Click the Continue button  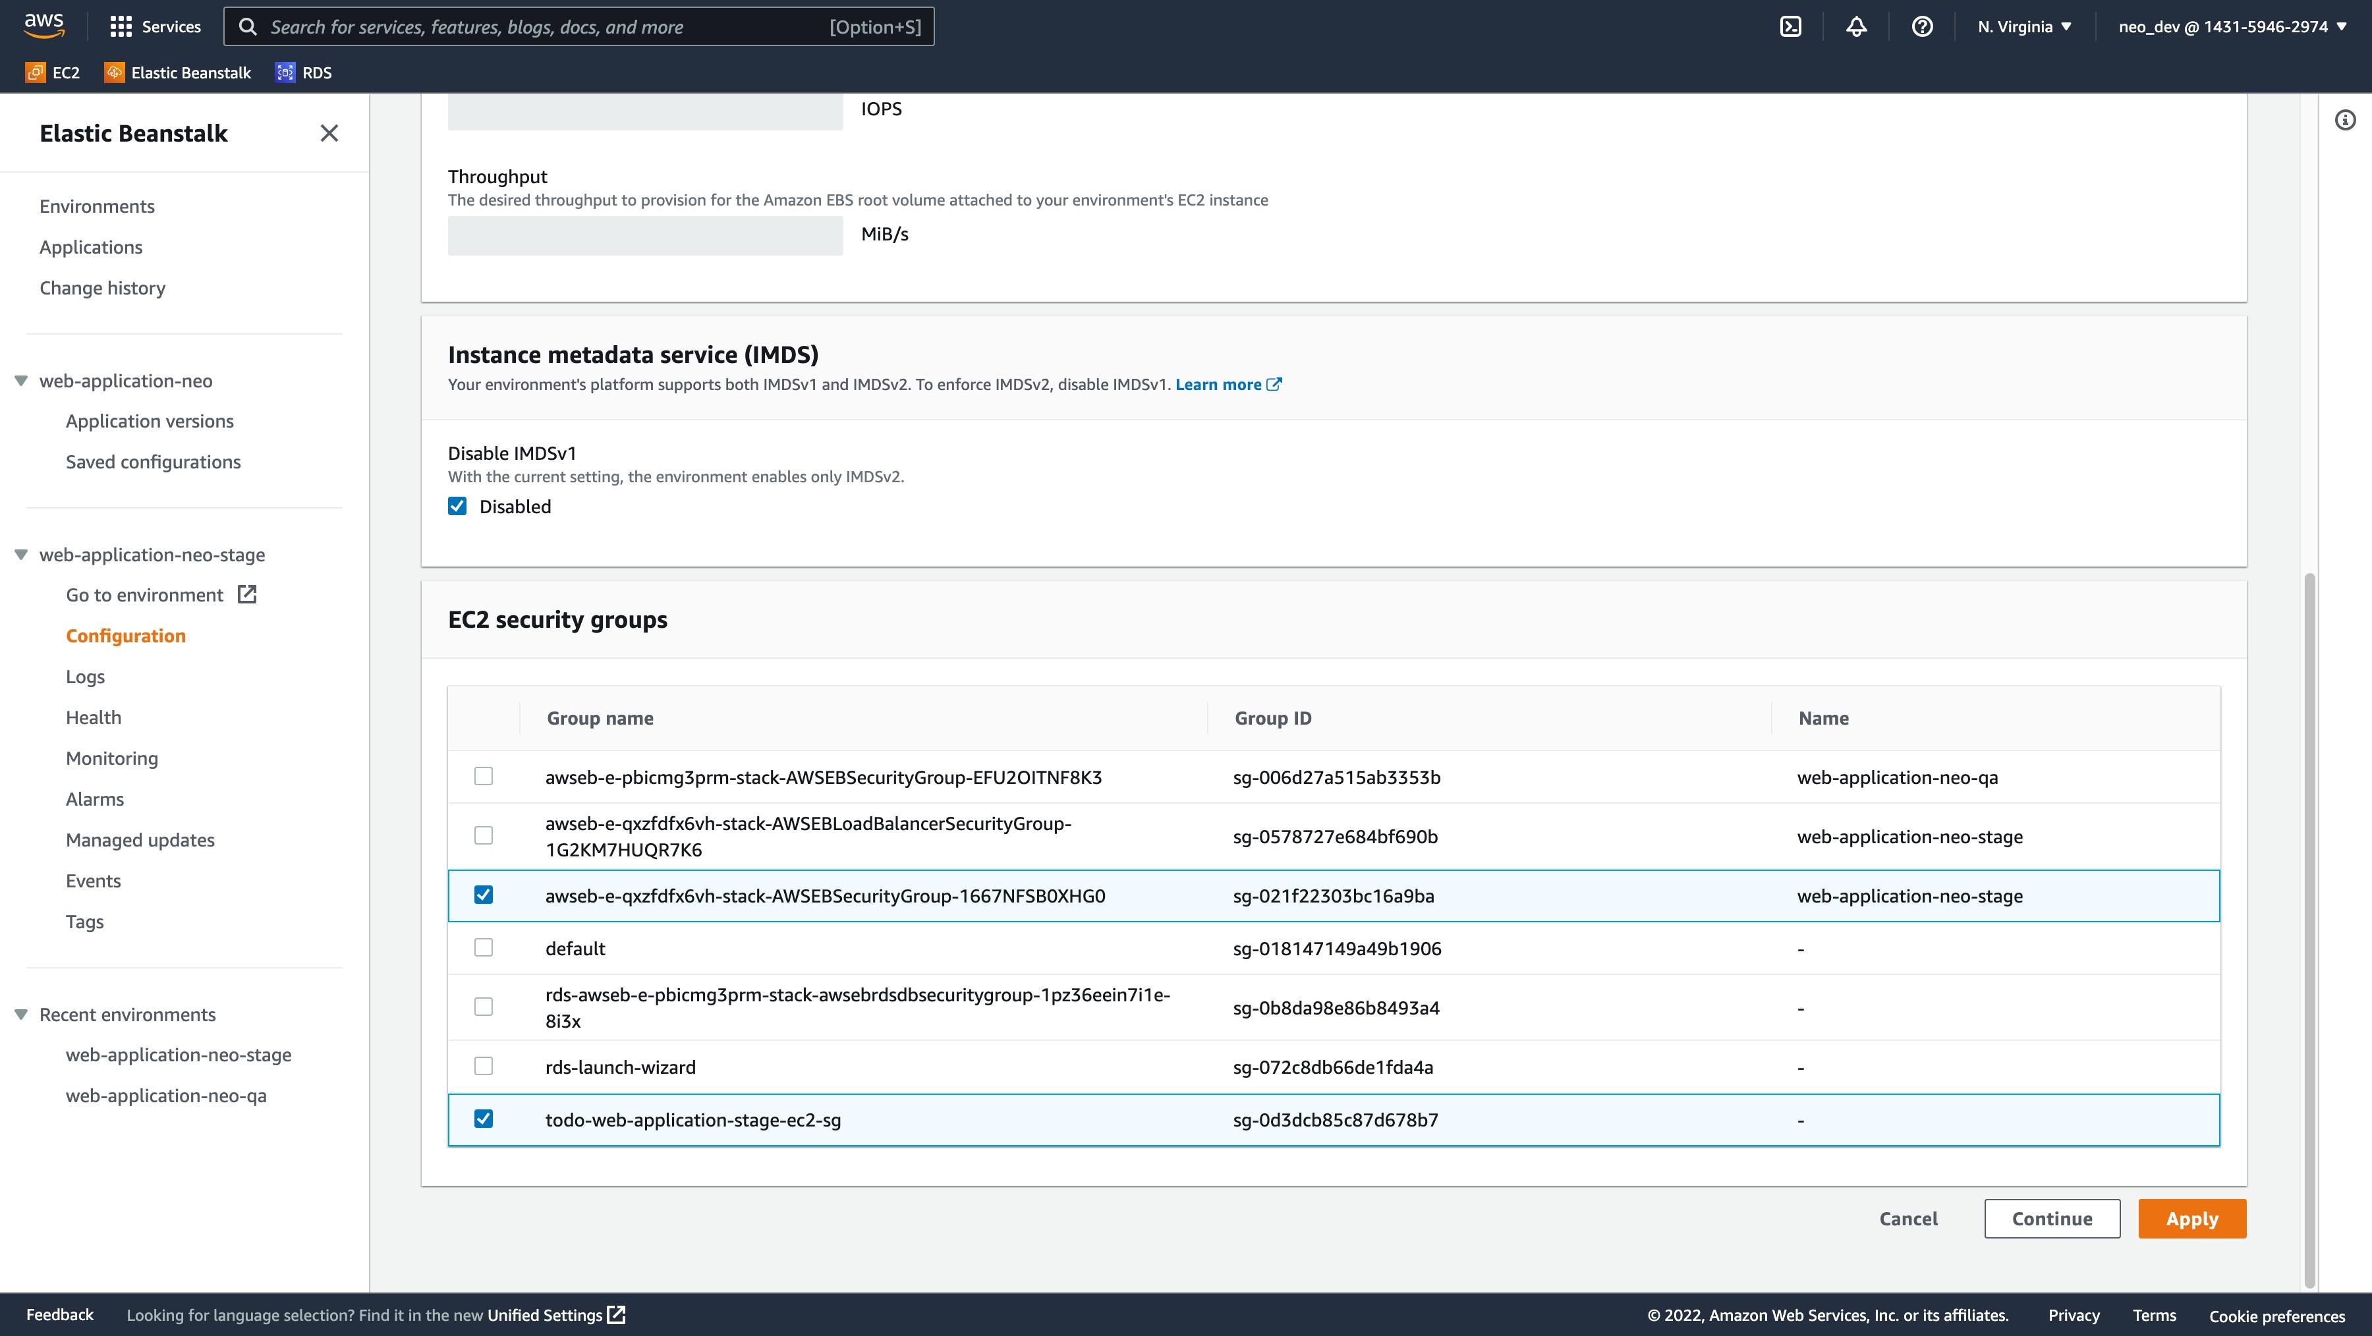click(x=2052, y=1219)
